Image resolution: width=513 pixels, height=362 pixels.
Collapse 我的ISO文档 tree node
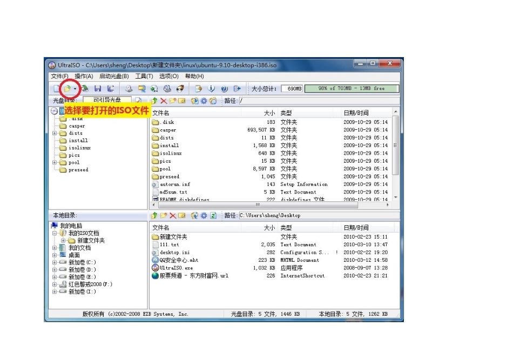click(55, 233)
